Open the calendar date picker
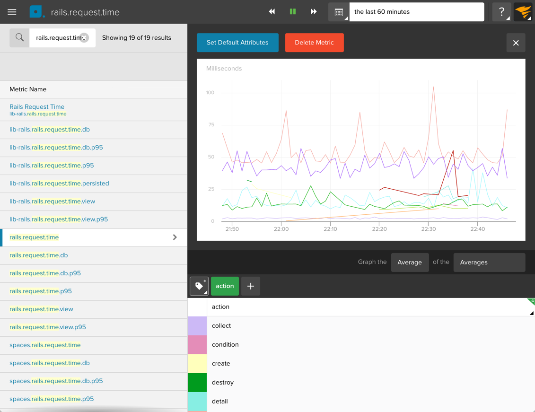This screenshot has height=412, width=535. coord(339,12)
